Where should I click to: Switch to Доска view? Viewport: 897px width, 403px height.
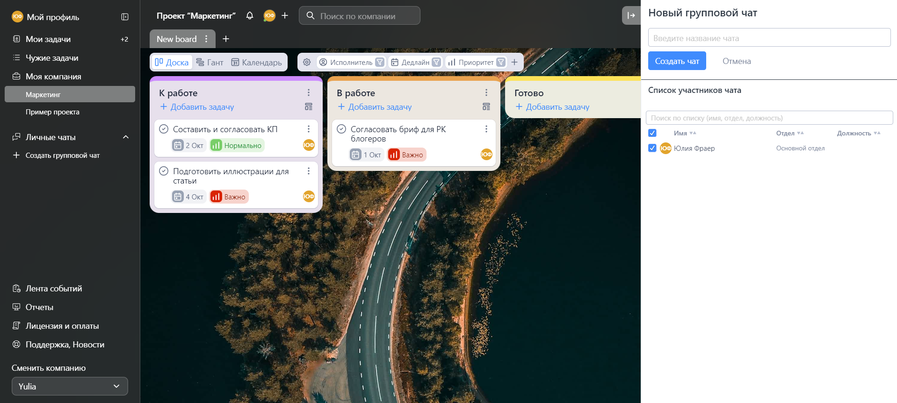(x=172, y=62)
